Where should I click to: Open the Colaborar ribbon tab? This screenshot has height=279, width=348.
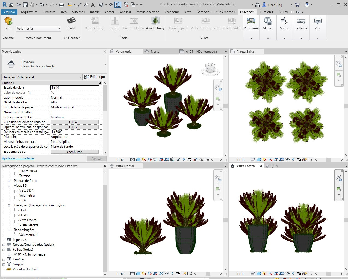(172, 12)
